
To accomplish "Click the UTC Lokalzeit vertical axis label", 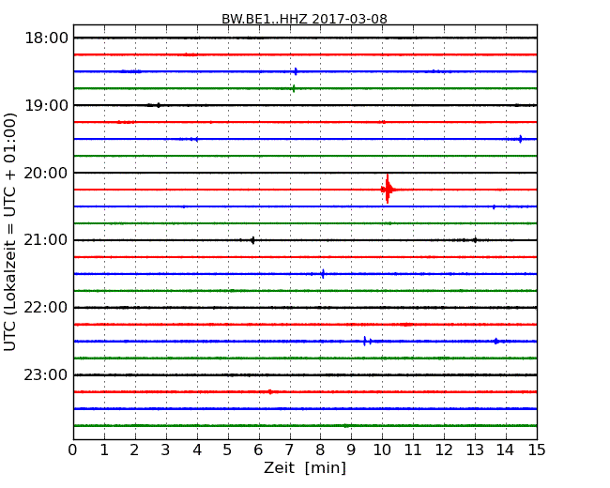I will (10, 232).
